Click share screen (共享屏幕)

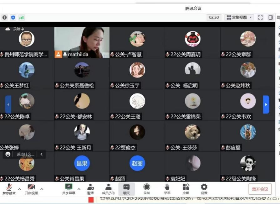pos(69,189)
